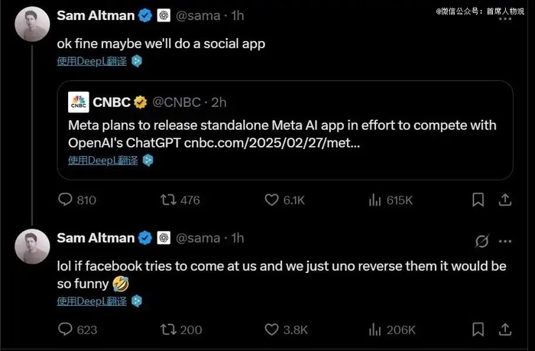Viewport: 535px width, 351px height.
Task: Share the "uno reverse" tweet
Action: [504, 330]
